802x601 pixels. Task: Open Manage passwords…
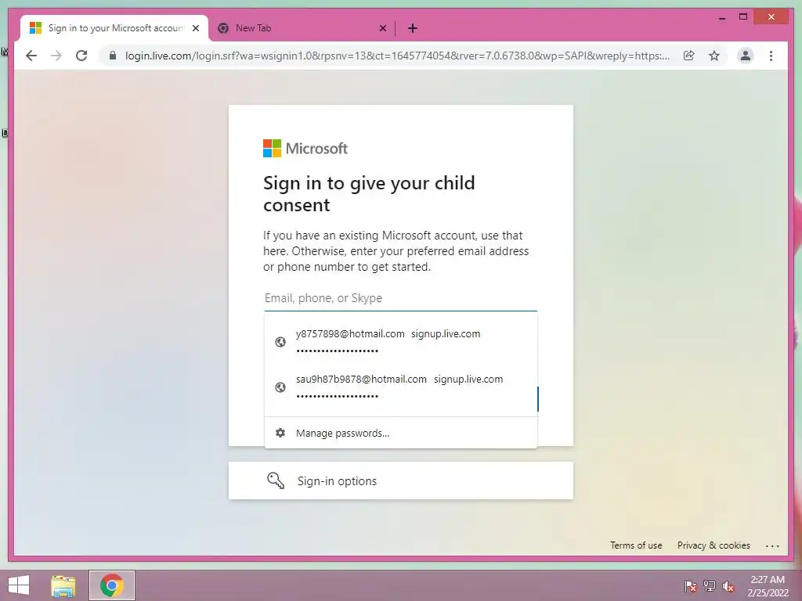(400, 433)
